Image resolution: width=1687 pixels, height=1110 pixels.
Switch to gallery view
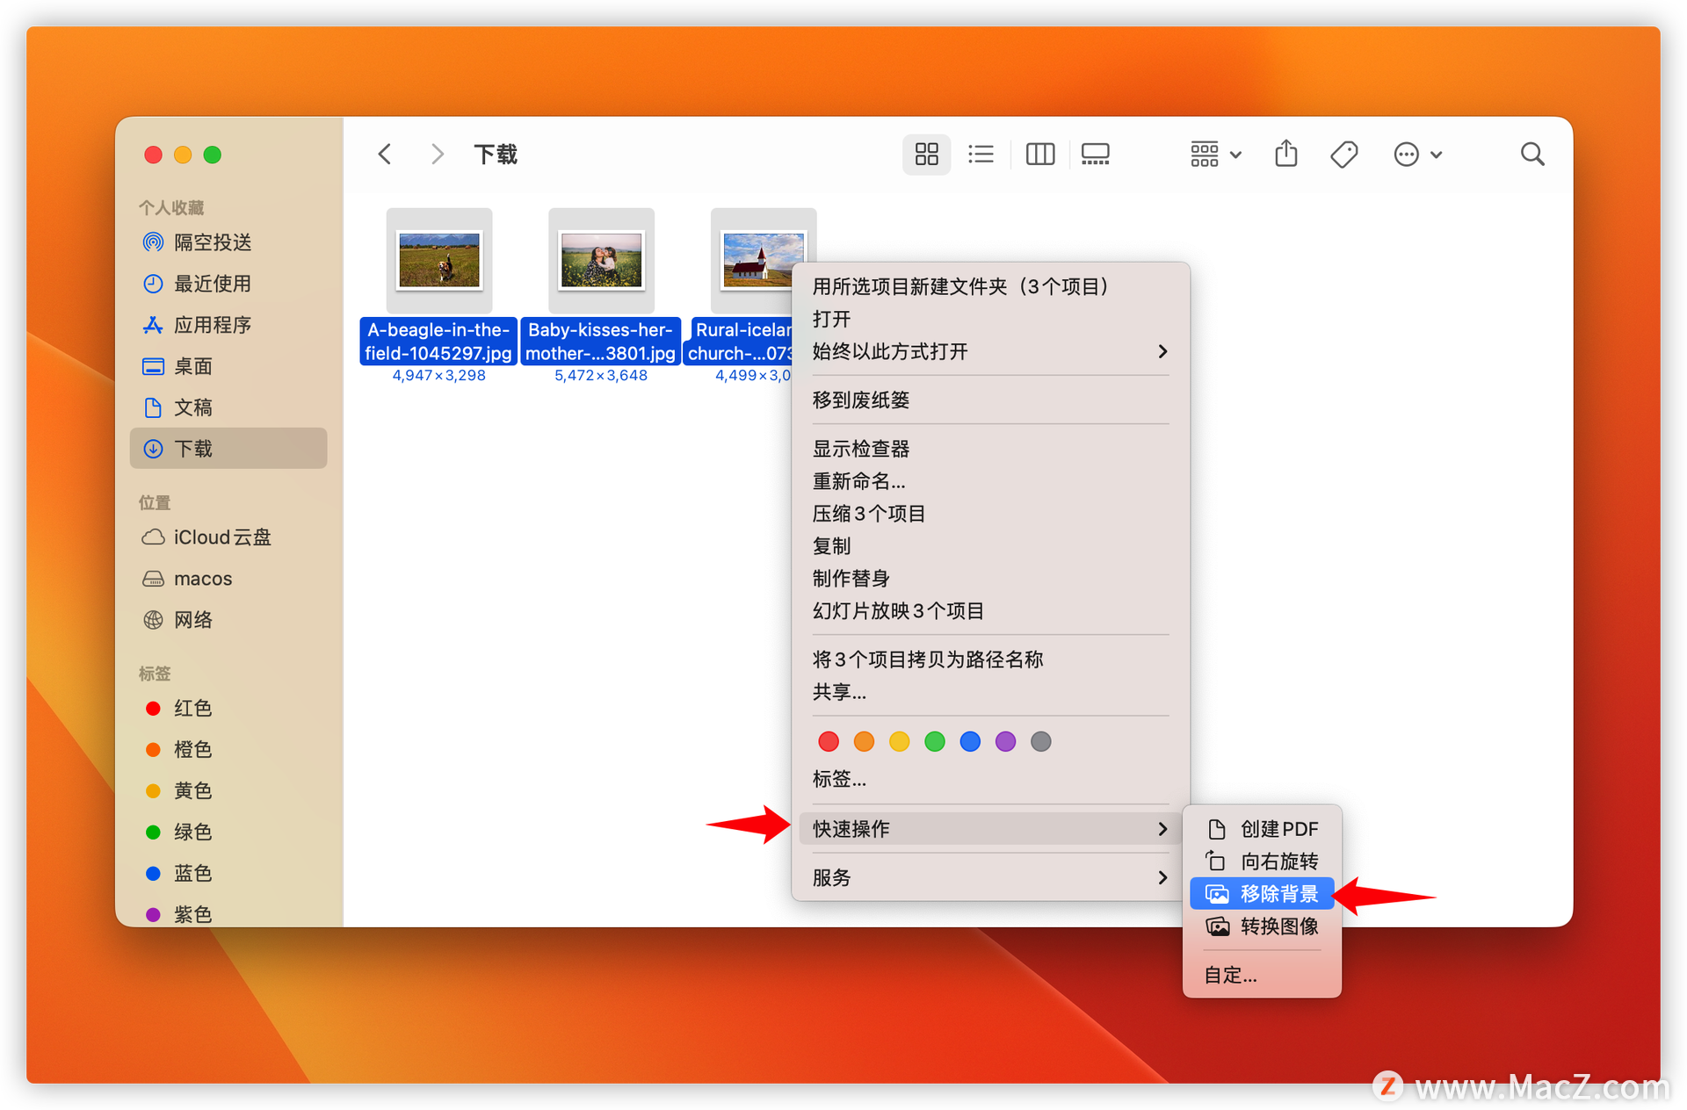[1095, 155]
